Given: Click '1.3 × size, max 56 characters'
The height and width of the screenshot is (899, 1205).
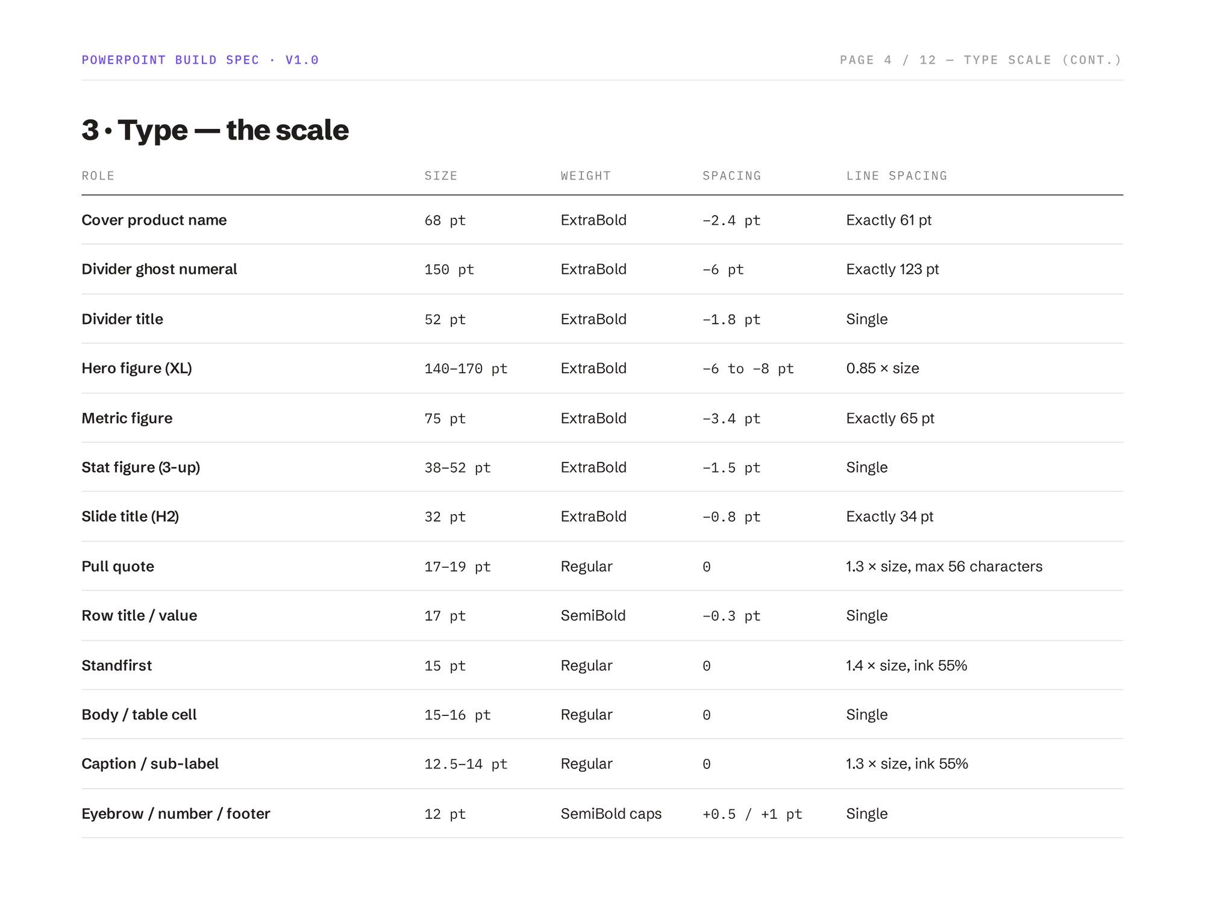Looking at the screenshot, I should click(x=944, y=567).
